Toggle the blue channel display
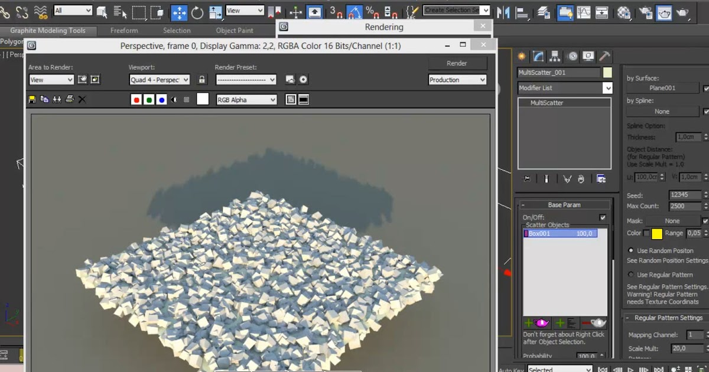The width and height of the screenshot is (709, 372). (x=161, y=100)
